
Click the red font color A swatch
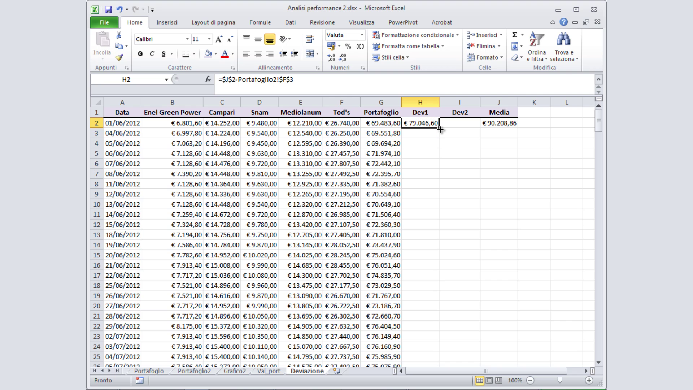225,54
